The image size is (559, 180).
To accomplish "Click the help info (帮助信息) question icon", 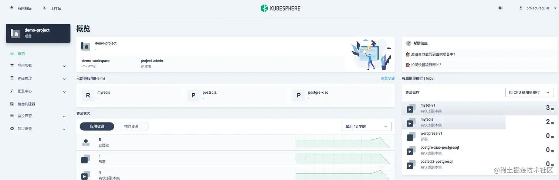I will (409, 43).
